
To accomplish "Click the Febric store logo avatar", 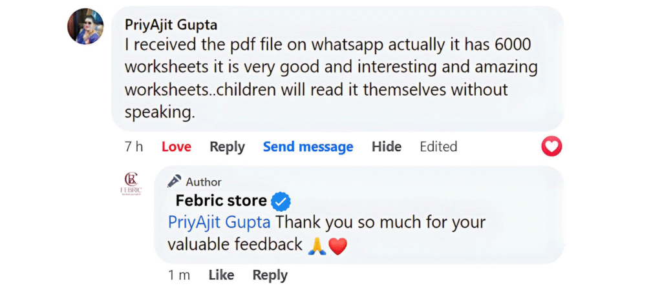I will [132, 183].
